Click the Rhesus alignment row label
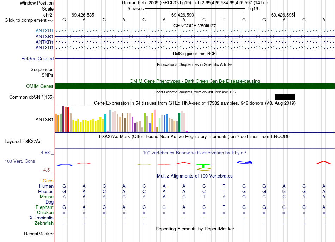 coord(46,191)
